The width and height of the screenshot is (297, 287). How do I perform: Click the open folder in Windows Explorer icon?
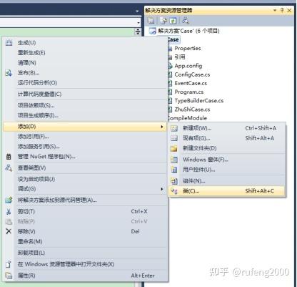[x=9, y=264]
